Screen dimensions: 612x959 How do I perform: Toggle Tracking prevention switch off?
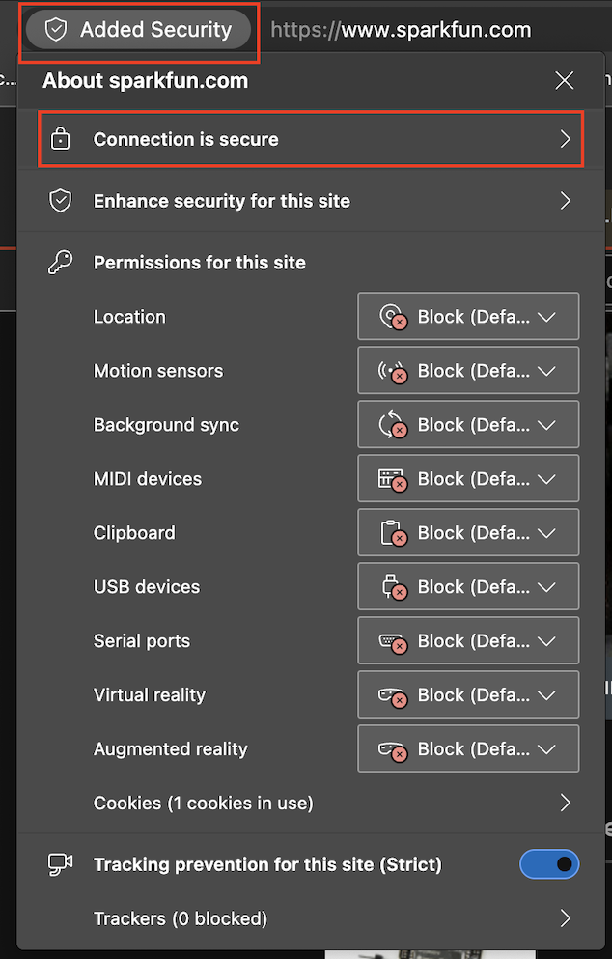coord(549,864)
